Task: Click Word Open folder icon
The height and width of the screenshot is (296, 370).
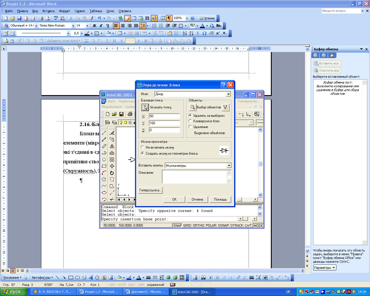Action: pyautogui.click(x=13, y=18)
